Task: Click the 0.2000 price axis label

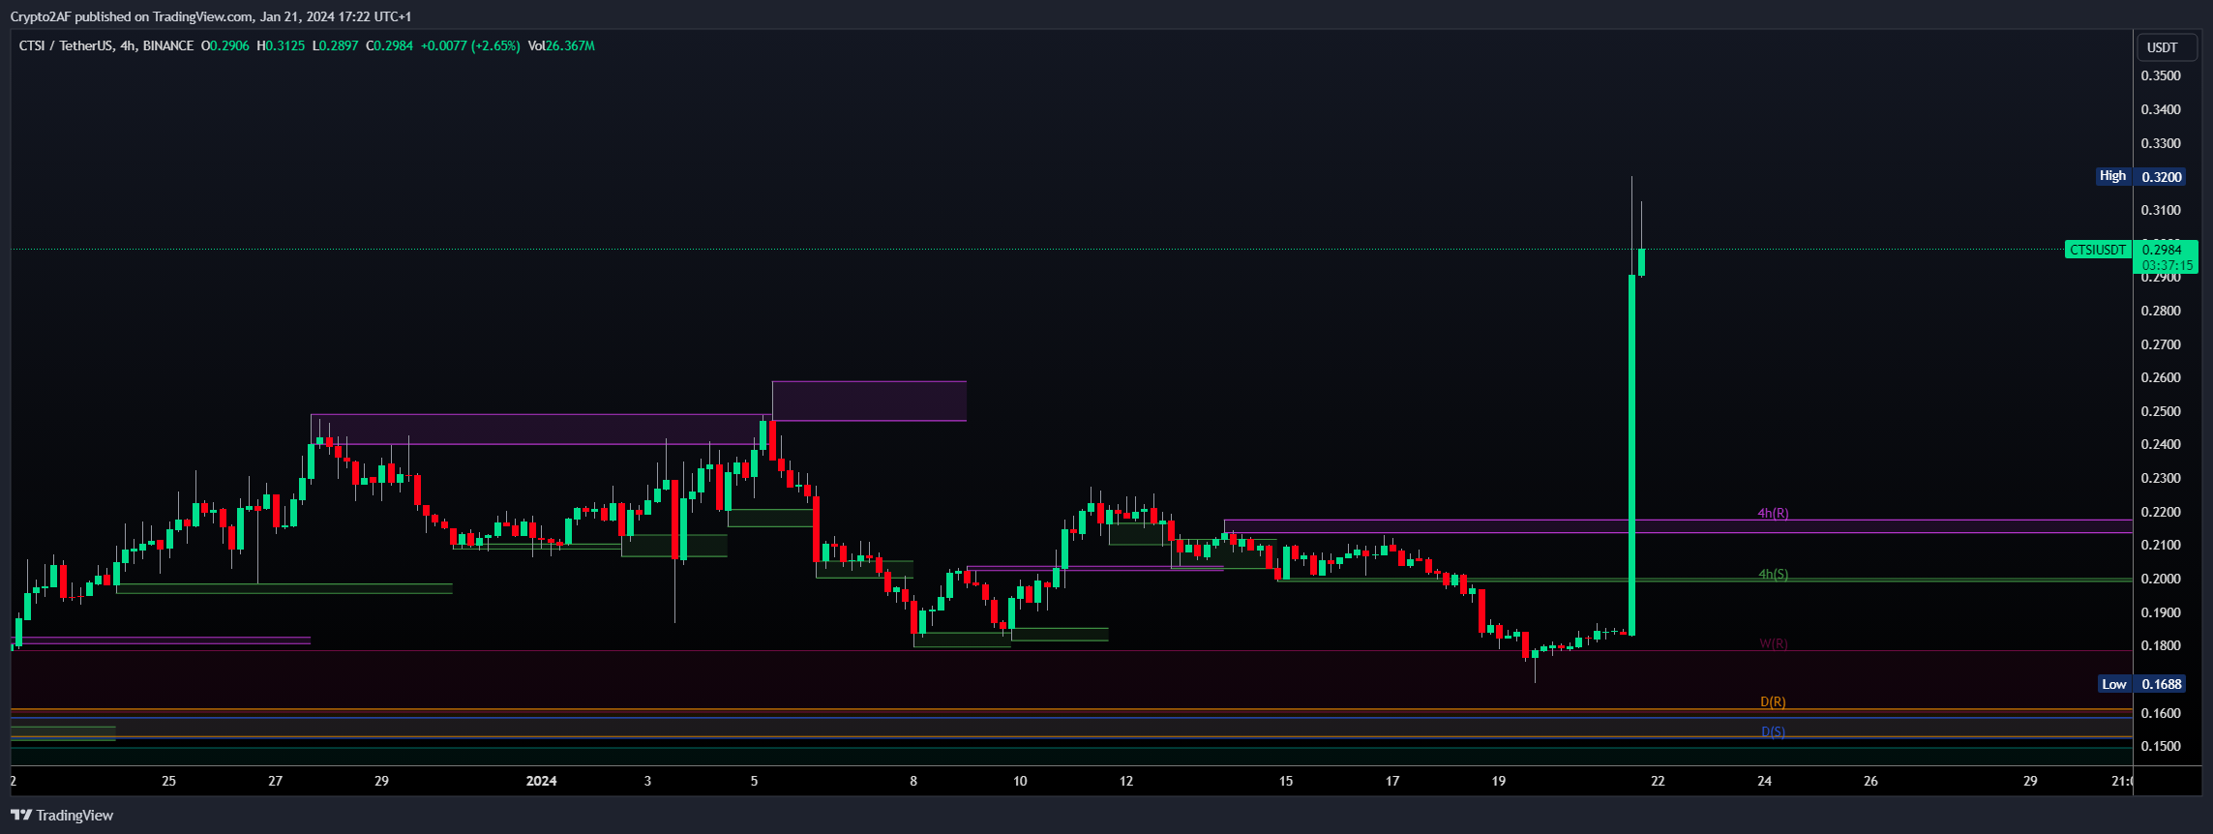Action: (2161, 579)
